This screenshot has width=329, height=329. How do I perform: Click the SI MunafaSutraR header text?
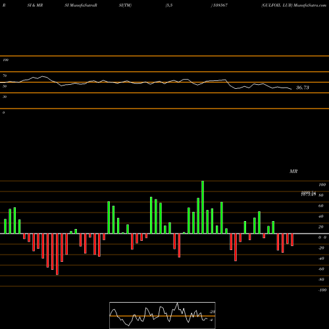point(81,5)
